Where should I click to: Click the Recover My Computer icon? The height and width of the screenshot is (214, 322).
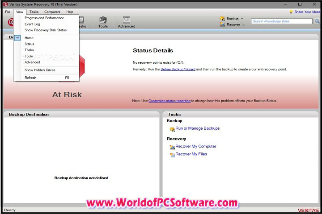pos(172,147)
